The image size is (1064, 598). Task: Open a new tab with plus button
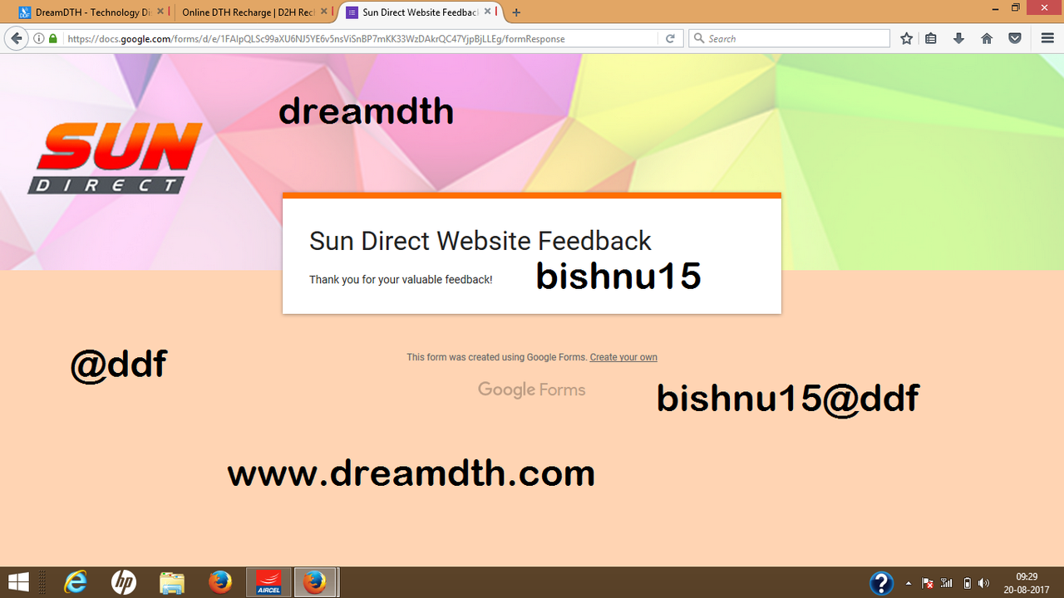516,12
